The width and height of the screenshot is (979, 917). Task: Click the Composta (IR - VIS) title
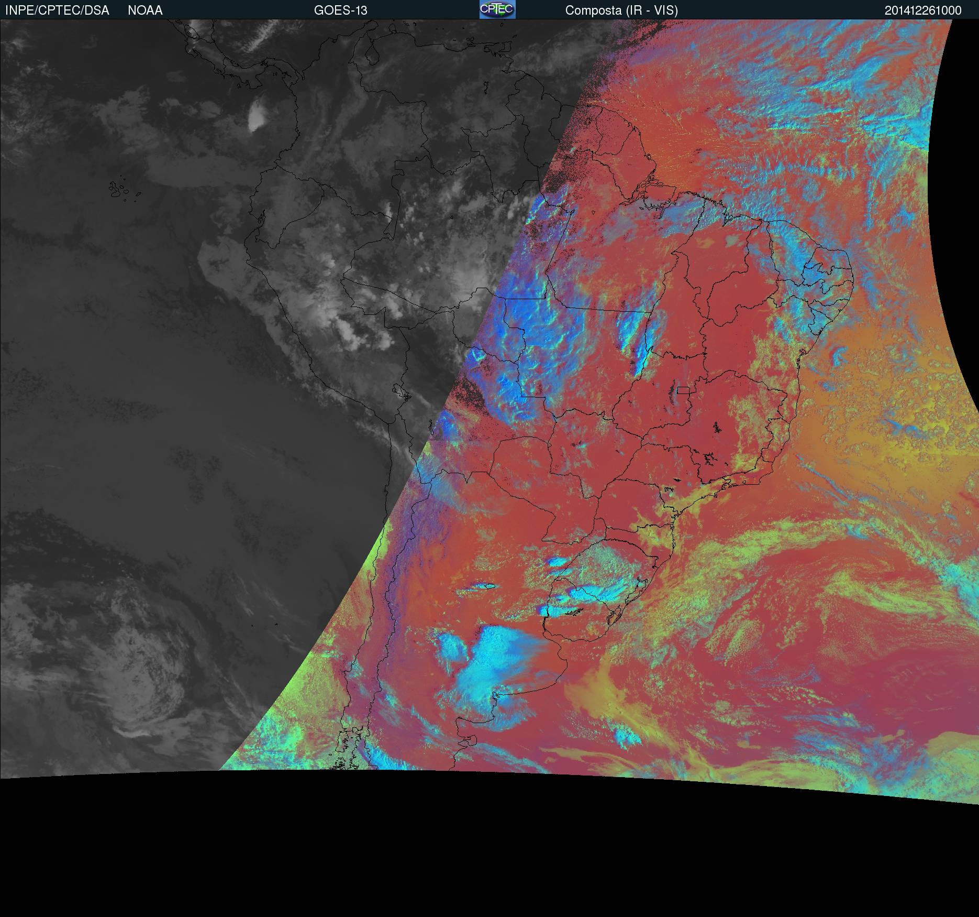tap(621, 10)
